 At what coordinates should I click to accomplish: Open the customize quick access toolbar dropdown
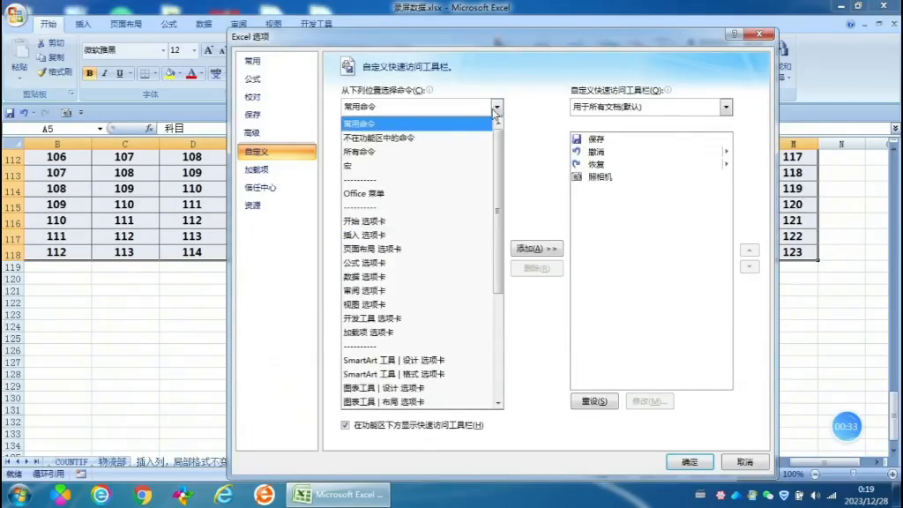tap(80, 113)
